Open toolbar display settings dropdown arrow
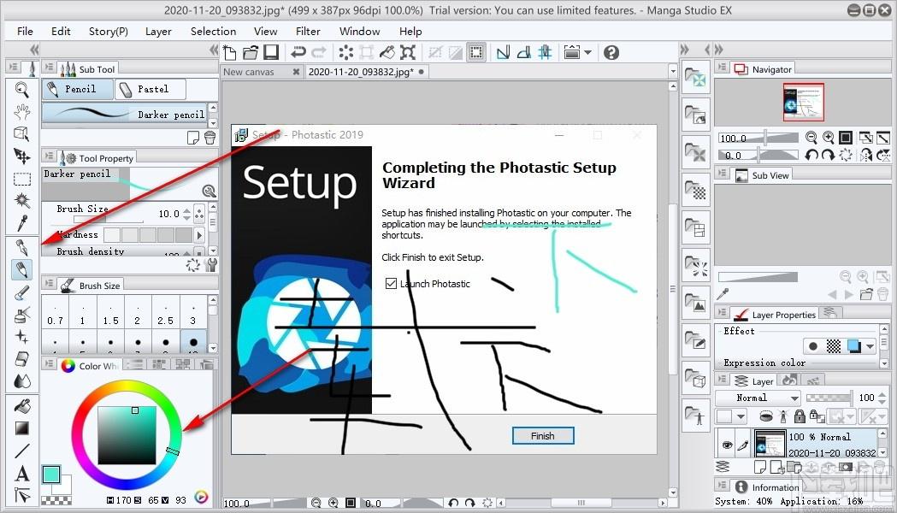Viewport: 897px width, 513px height. tap(588, 53)
